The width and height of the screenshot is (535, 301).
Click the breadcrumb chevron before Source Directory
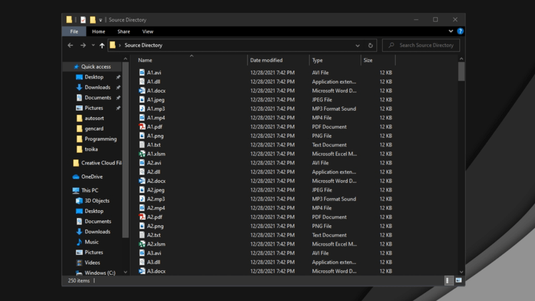120,45
